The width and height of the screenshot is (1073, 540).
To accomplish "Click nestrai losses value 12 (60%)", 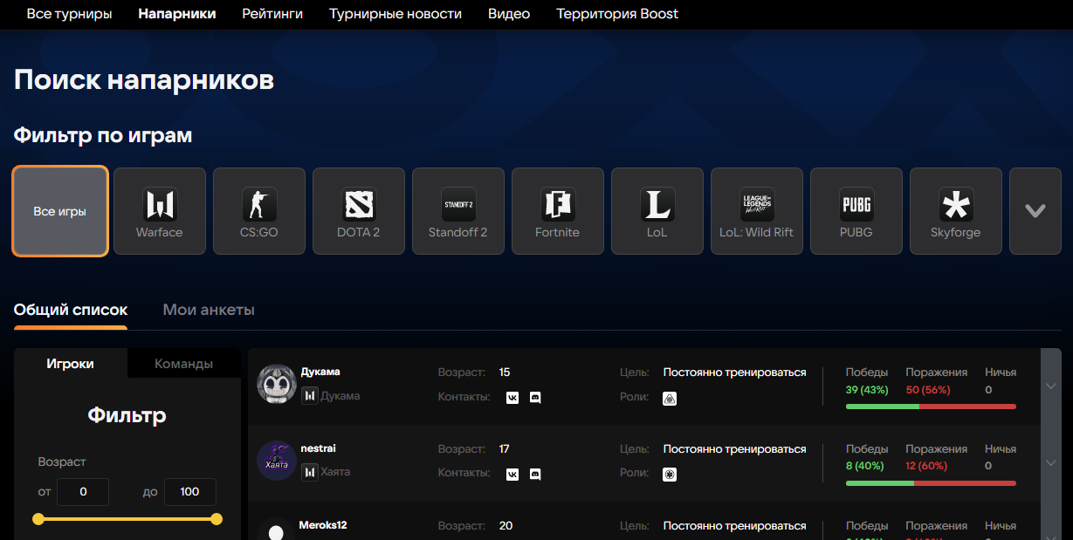I will click(927, 466).
